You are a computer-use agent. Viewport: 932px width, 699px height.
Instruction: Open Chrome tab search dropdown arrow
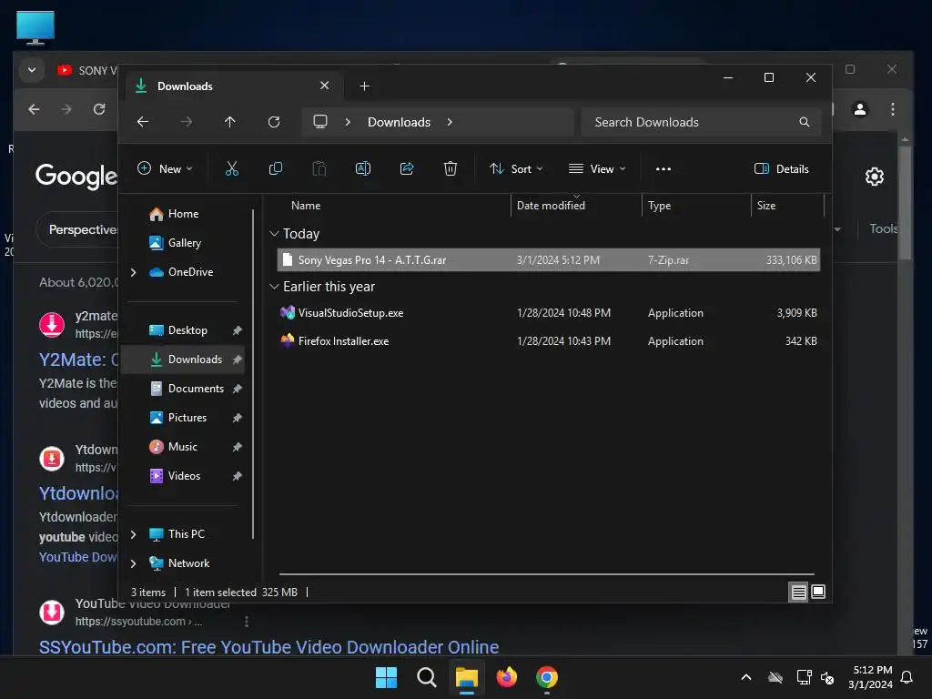tap(32, 70)
